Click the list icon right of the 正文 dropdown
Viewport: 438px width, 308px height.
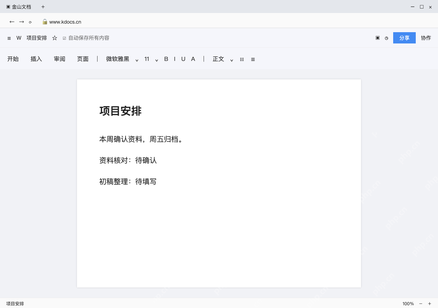pyautogui.click(x=242, y=59)
